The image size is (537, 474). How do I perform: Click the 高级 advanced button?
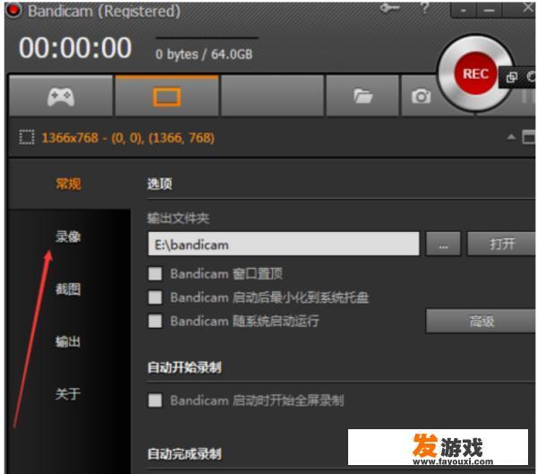481,321
